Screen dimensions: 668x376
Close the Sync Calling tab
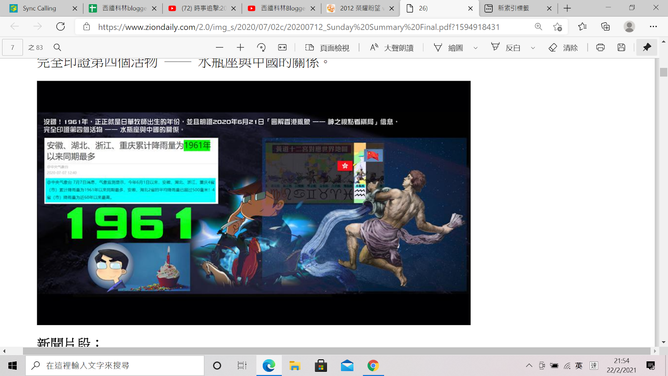click(75, 8)
